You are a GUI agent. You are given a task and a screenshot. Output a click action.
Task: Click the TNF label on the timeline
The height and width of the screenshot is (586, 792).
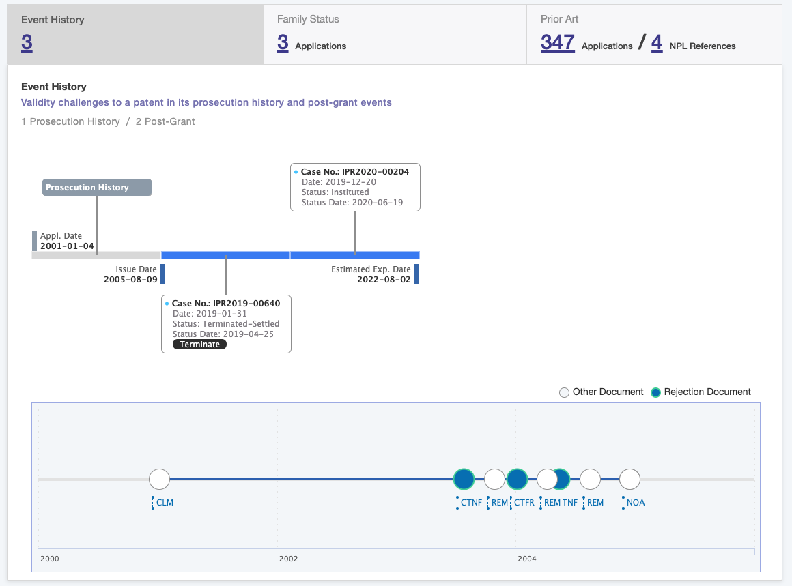[x=569, y=503]
